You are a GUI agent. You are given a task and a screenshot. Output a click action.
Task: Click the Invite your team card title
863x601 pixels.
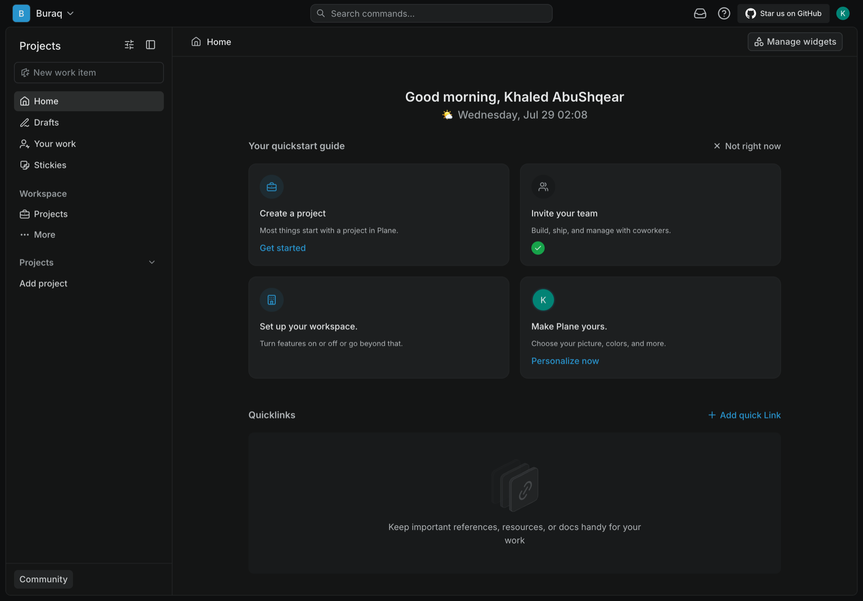pyautogui.click(x=564, y=214)
